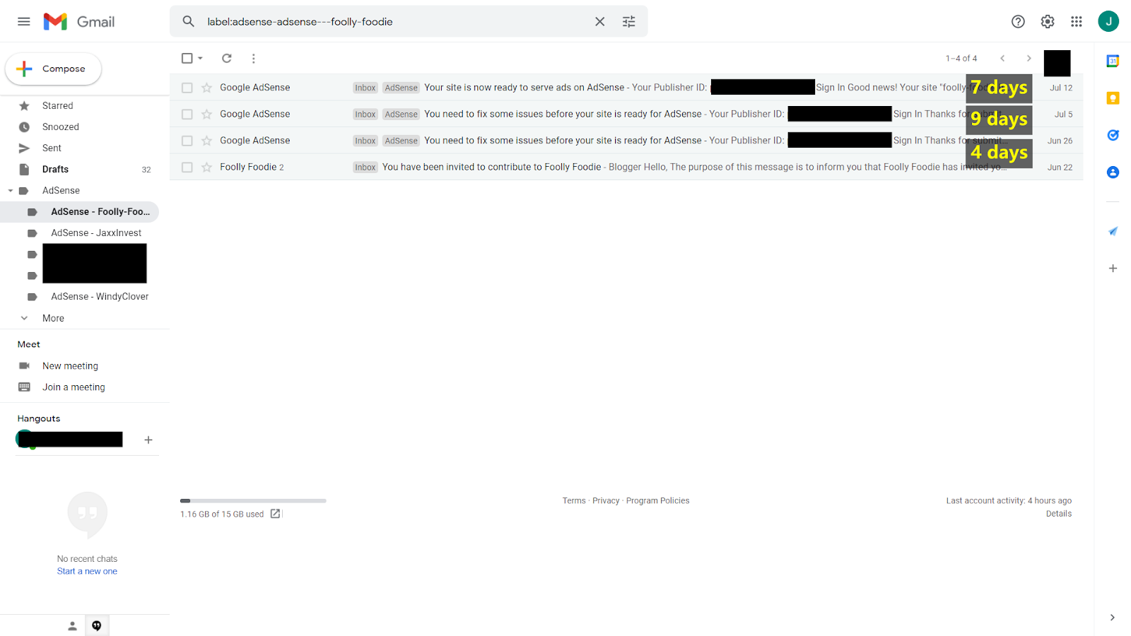Go to older messages arrow
Viewport: 1131px width, 636px height.
pos(1029,58)
